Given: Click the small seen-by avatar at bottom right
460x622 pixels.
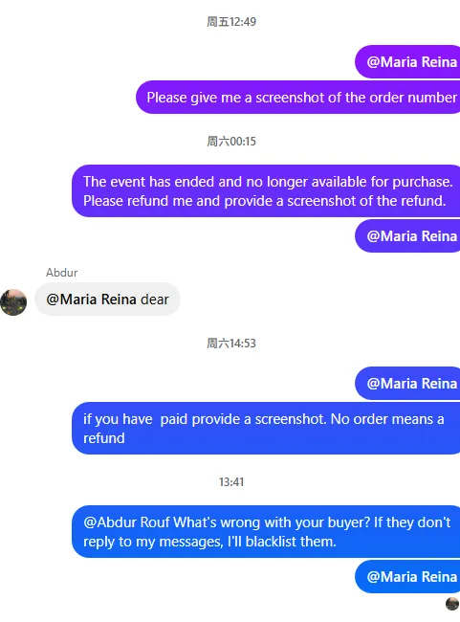Looking at the screenshot, I should pos(452,604).
